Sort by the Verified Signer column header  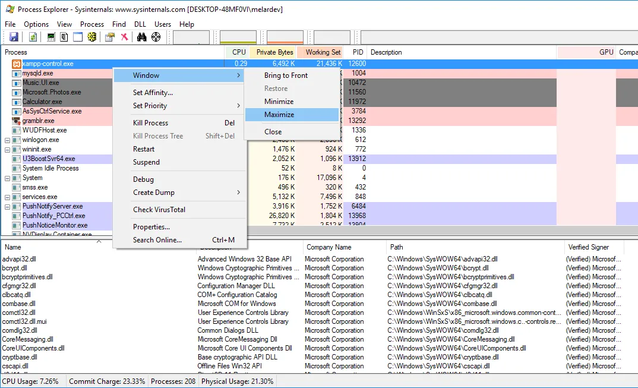[x=593, y=247]
